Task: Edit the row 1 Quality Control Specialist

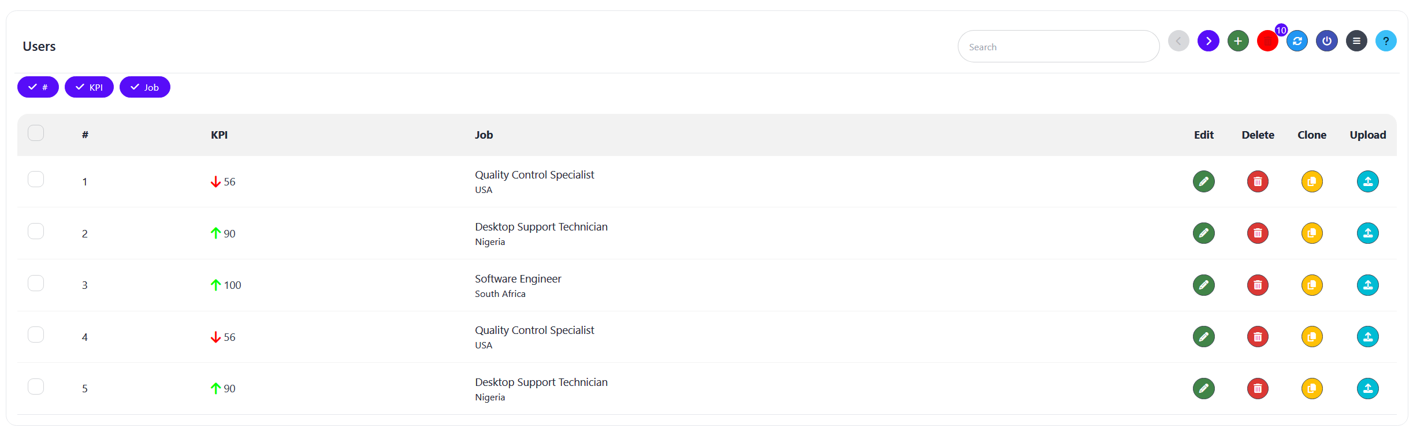Action: 1203,181
